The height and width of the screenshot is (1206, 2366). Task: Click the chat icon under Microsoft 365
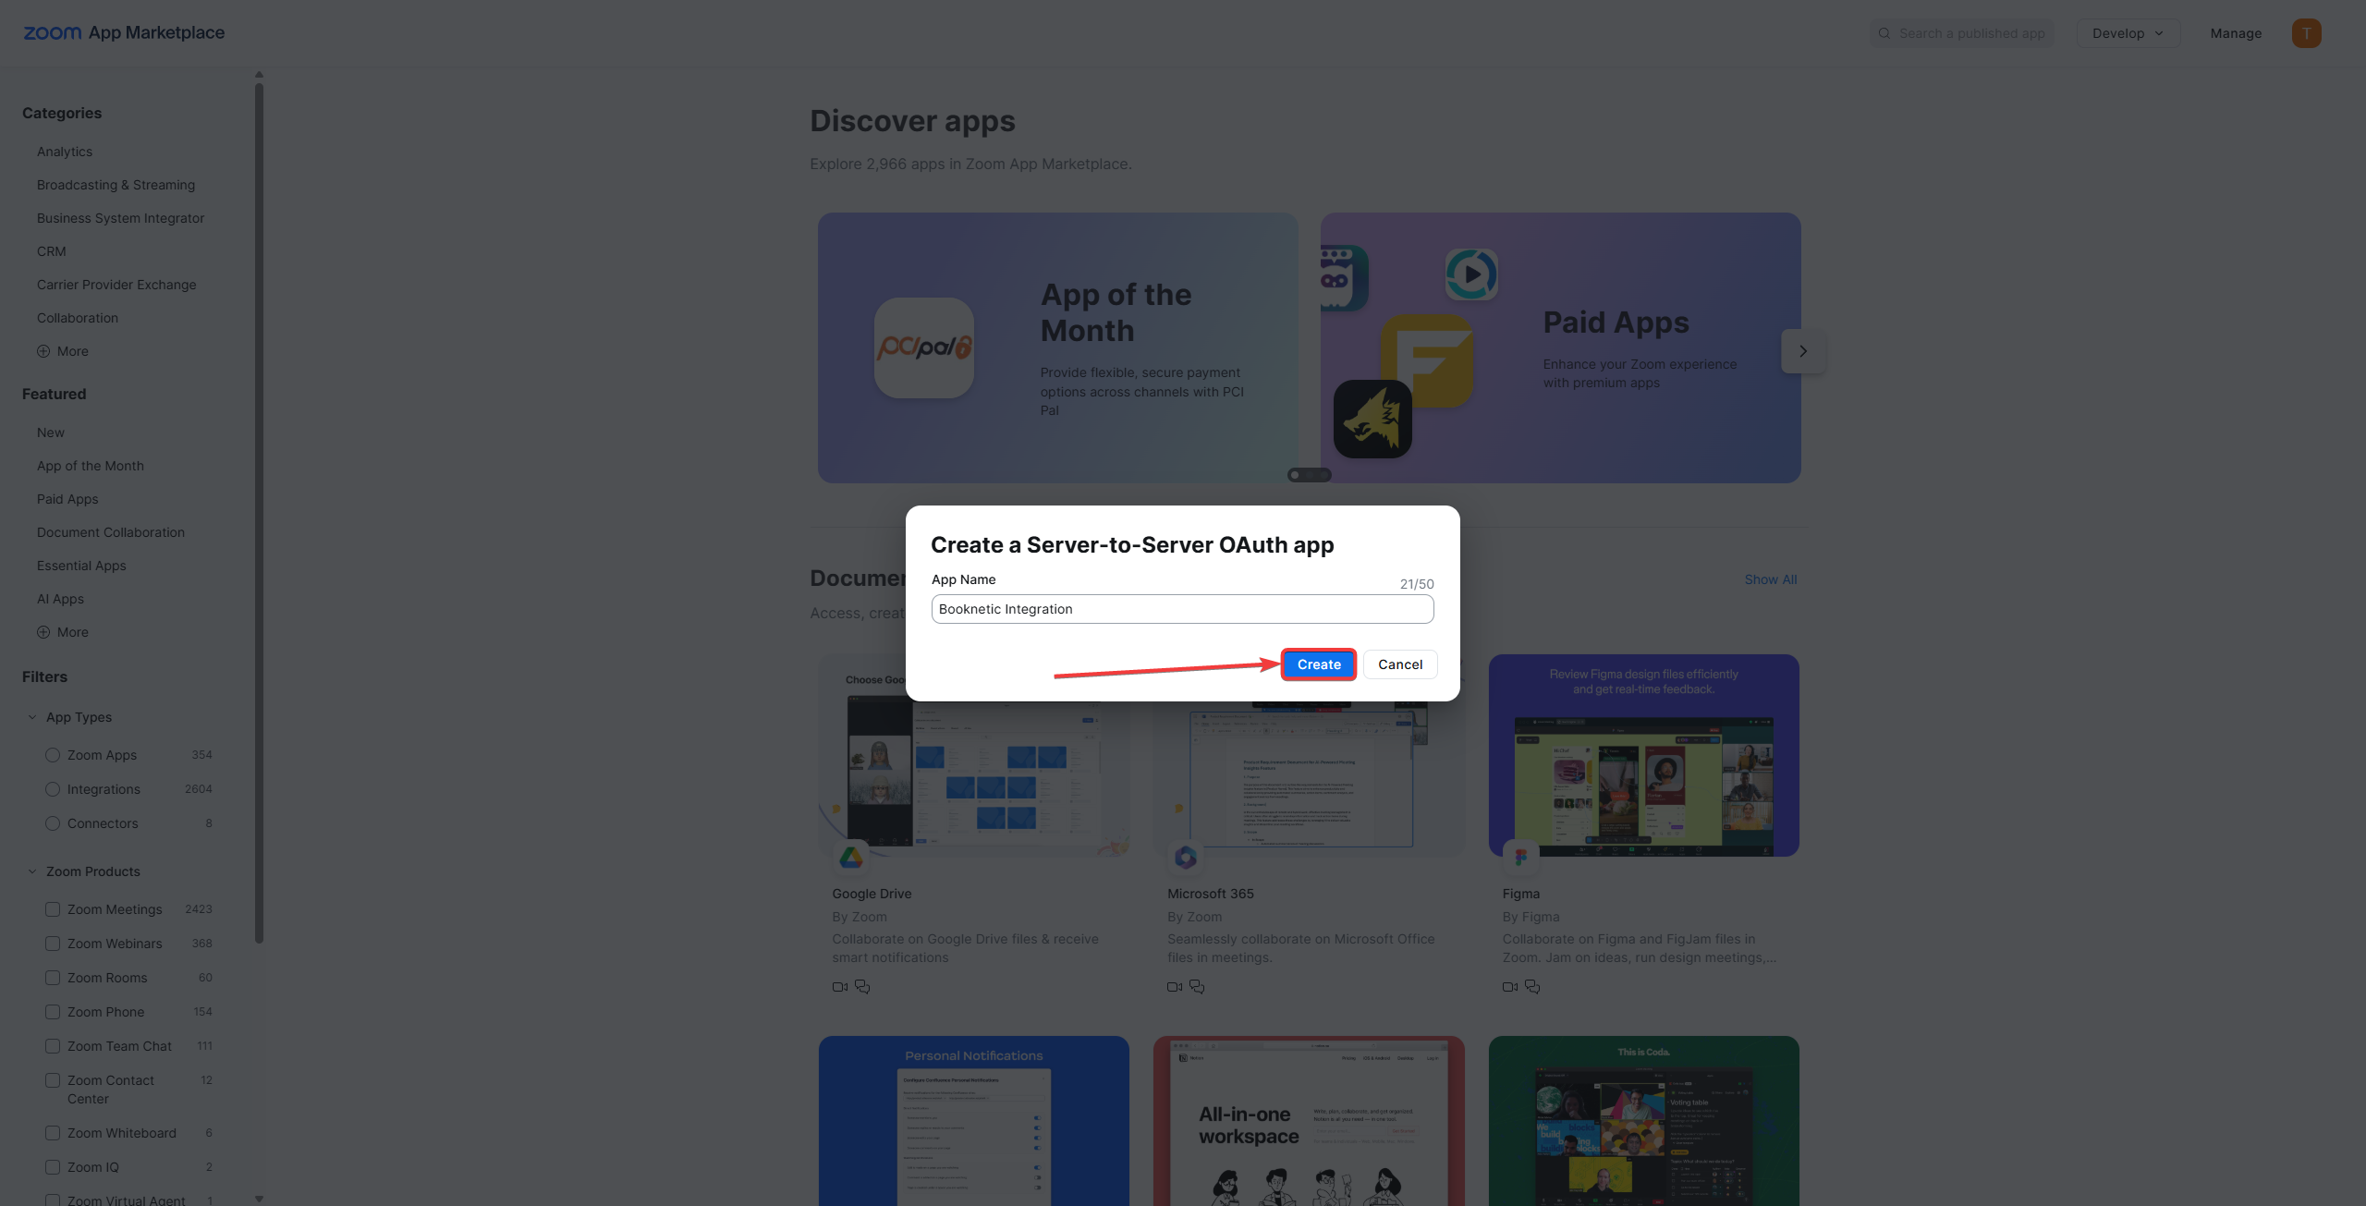click(x=1197, y=987)
